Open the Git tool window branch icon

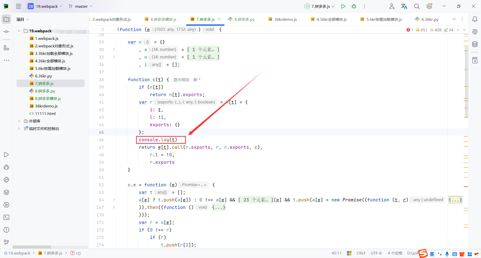point(6,242)
